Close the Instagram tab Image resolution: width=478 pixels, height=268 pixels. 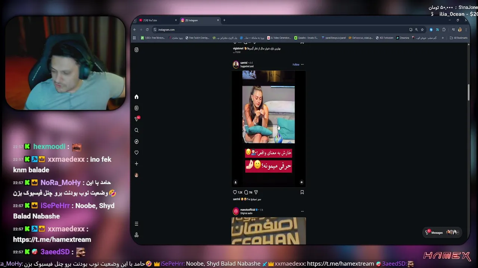click(218, 20)
